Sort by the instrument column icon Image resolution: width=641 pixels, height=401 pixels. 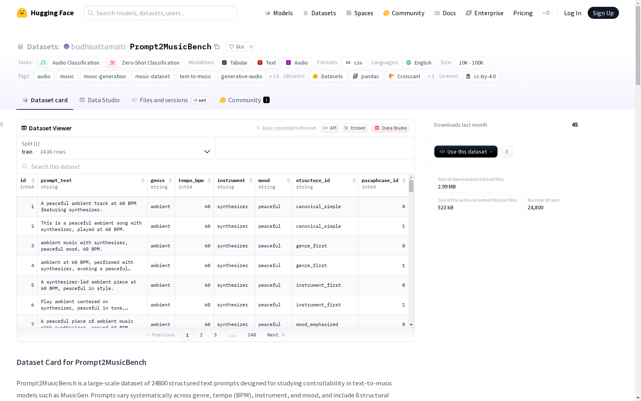(x=251, y=180)
